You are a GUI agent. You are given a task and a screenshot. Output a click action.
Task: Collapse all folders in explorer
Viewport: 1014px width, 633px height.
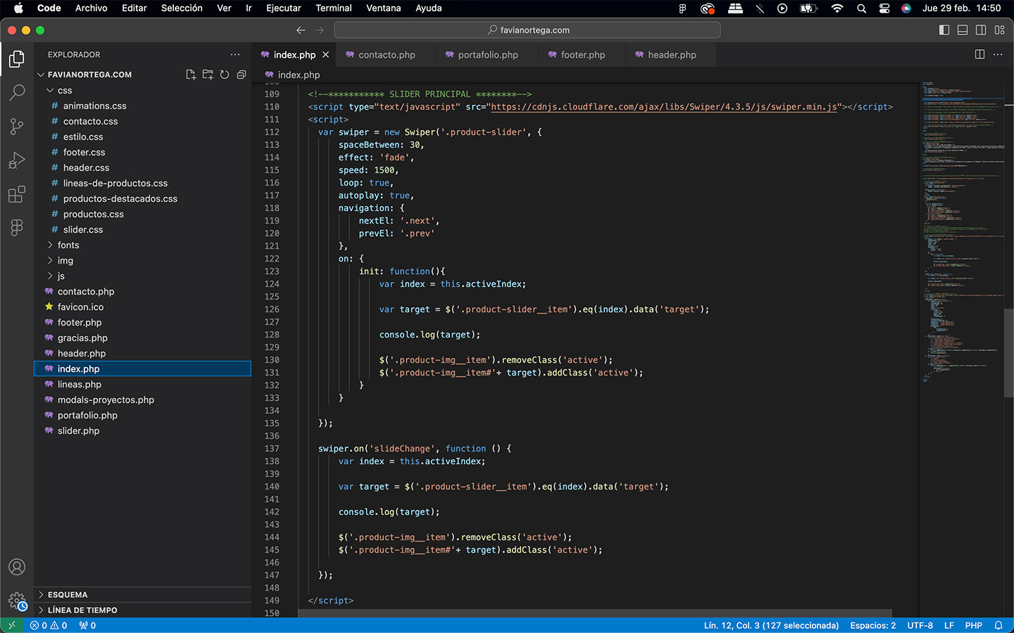point(242,75)
